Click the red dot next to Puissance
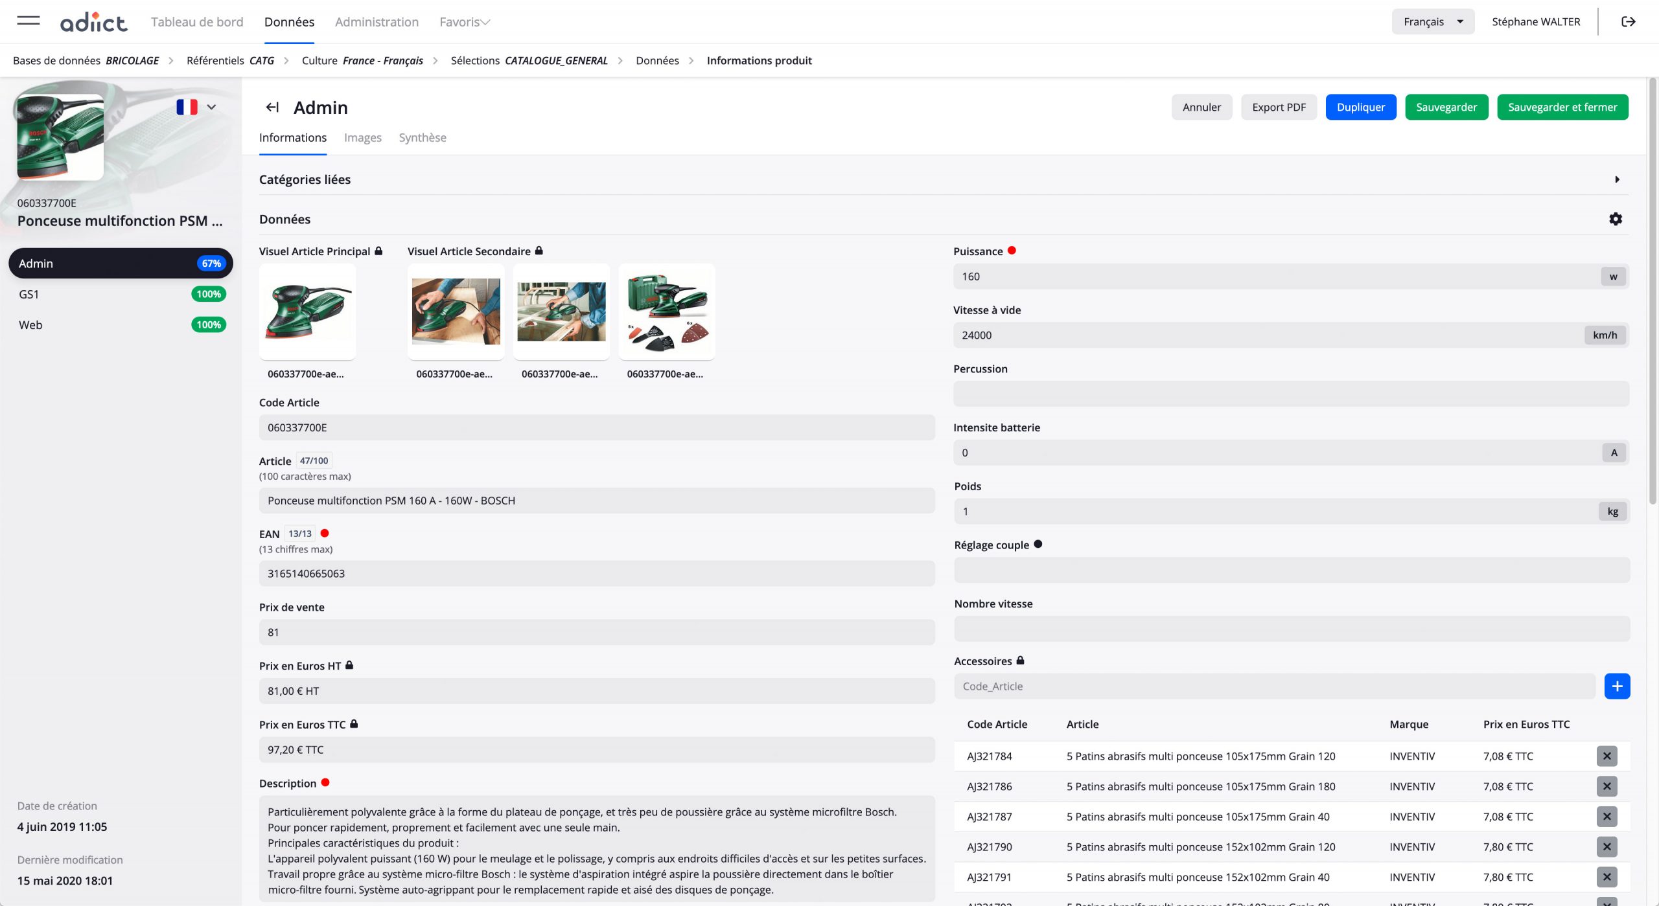The height and width of the screenshot is (906, 1659). (1012, 251)
